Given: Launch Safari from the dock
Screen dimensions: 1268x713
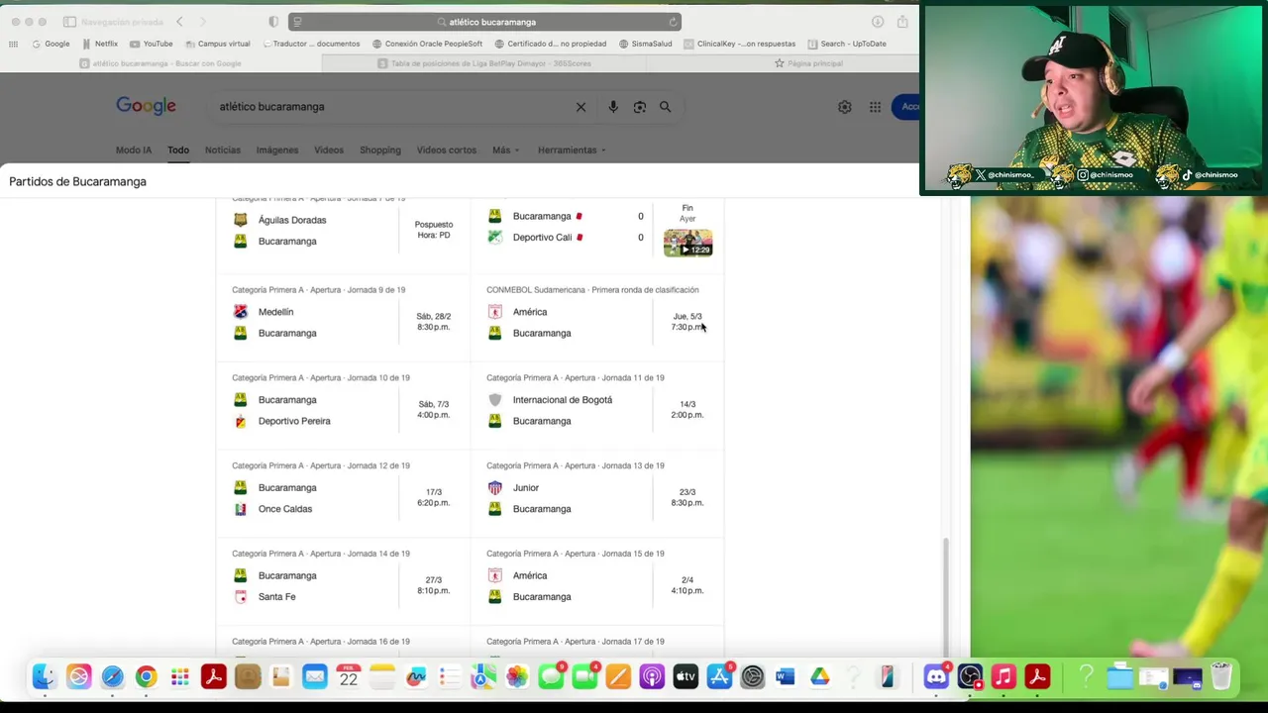Looking at the screenshot, I should coord(112,677).
